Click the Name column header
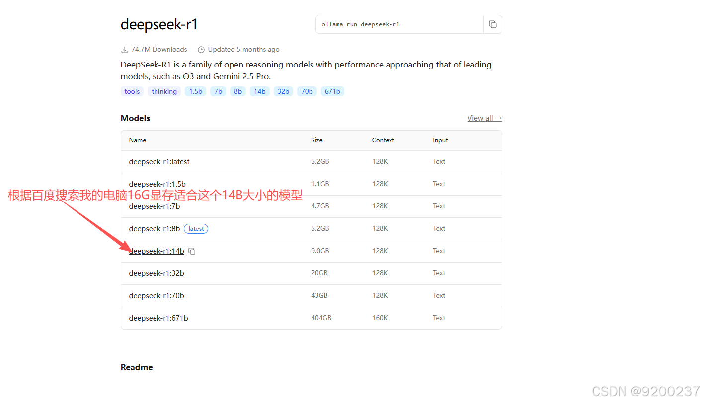 (138, 140)
